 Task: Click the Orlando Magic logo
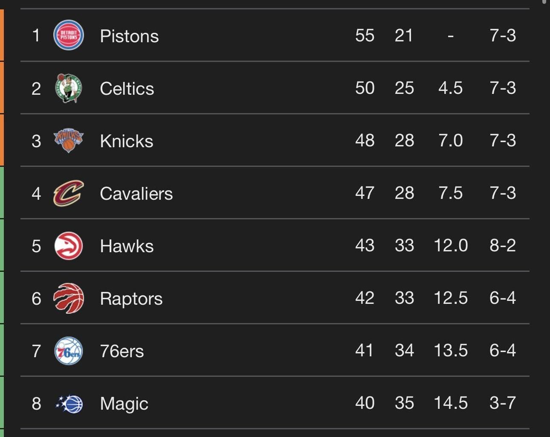point(68,403)
